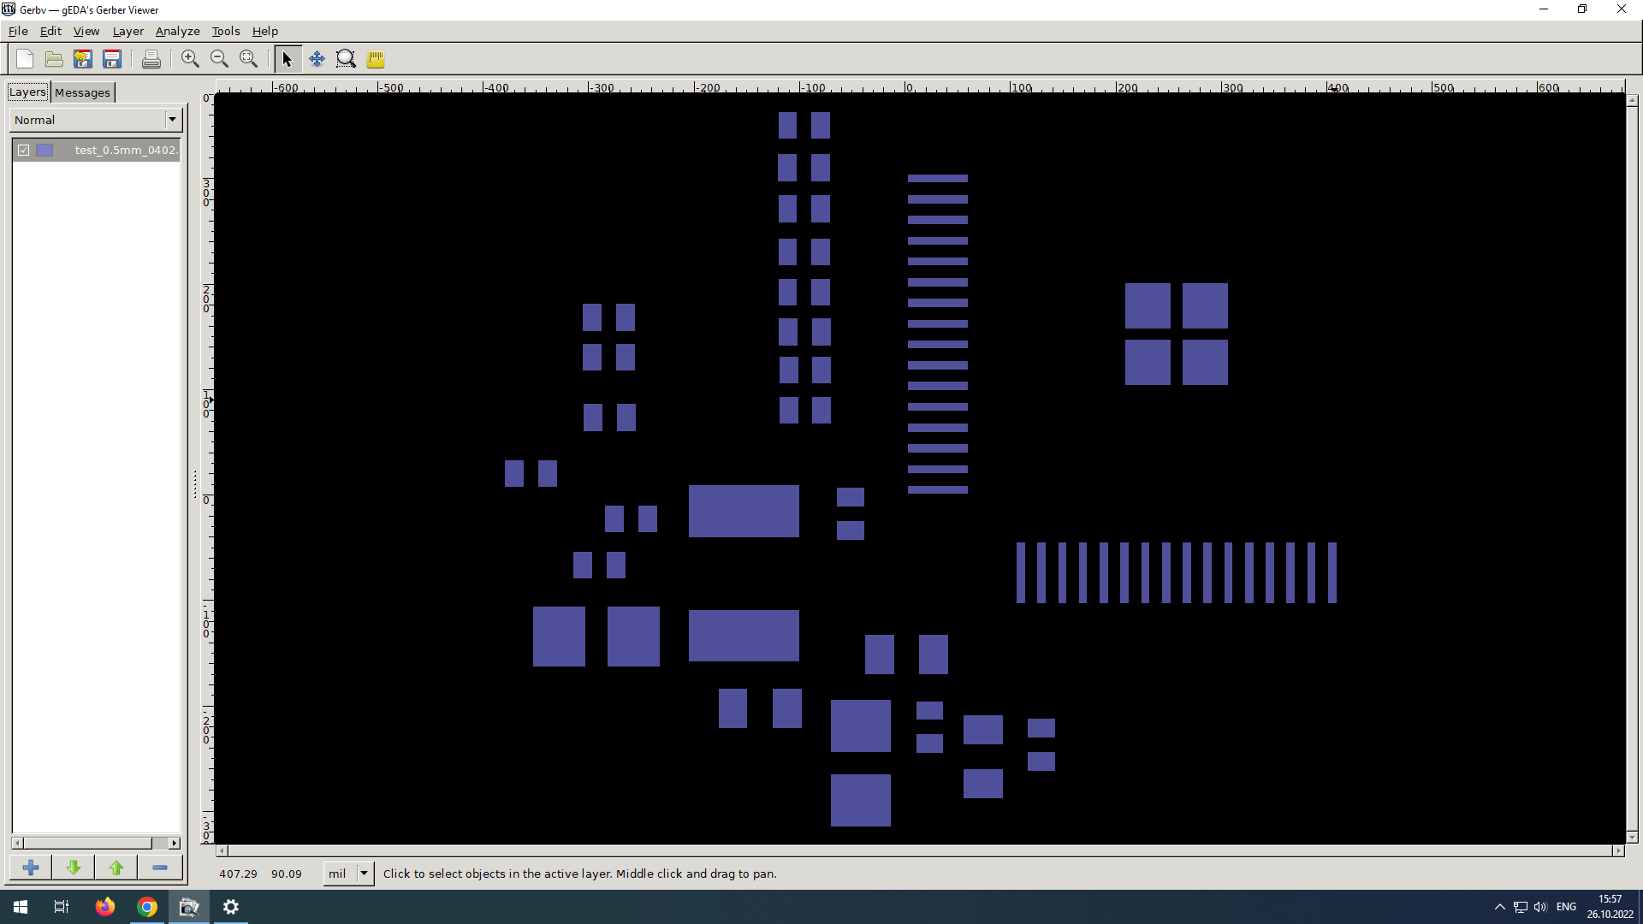
Task: Click the Revert layers toolbar icon
Action: (x=83, y=59)
